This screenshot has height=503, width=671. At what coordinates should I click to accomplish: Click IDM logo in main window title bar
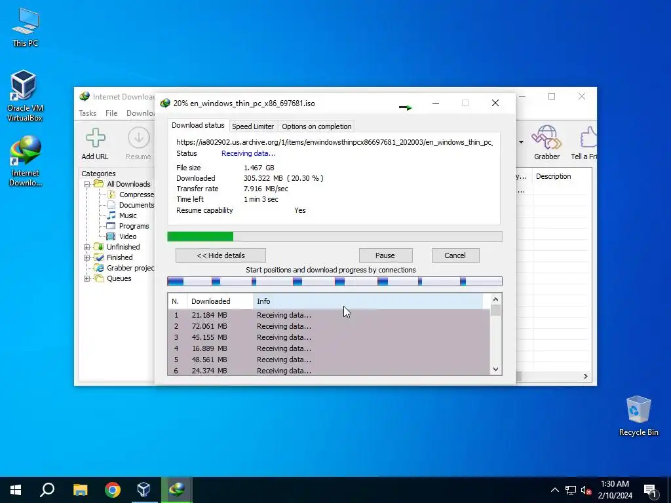pos(85,97)
